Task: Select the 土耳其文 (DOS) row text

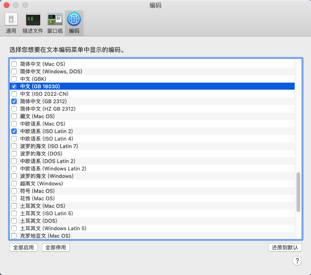Action: [39, 221]
